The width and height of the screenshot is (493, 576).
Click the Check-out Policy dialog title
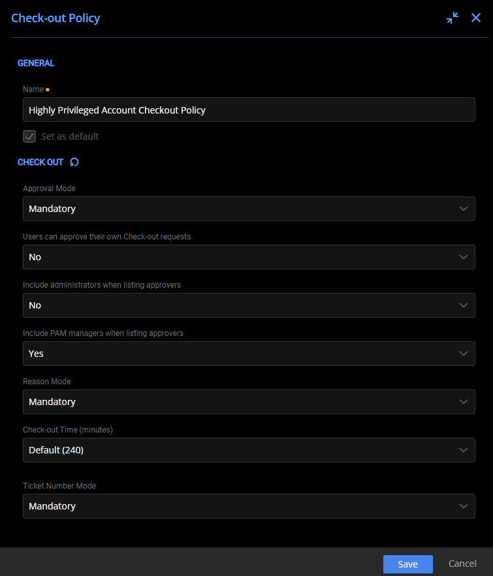(56, 18)
